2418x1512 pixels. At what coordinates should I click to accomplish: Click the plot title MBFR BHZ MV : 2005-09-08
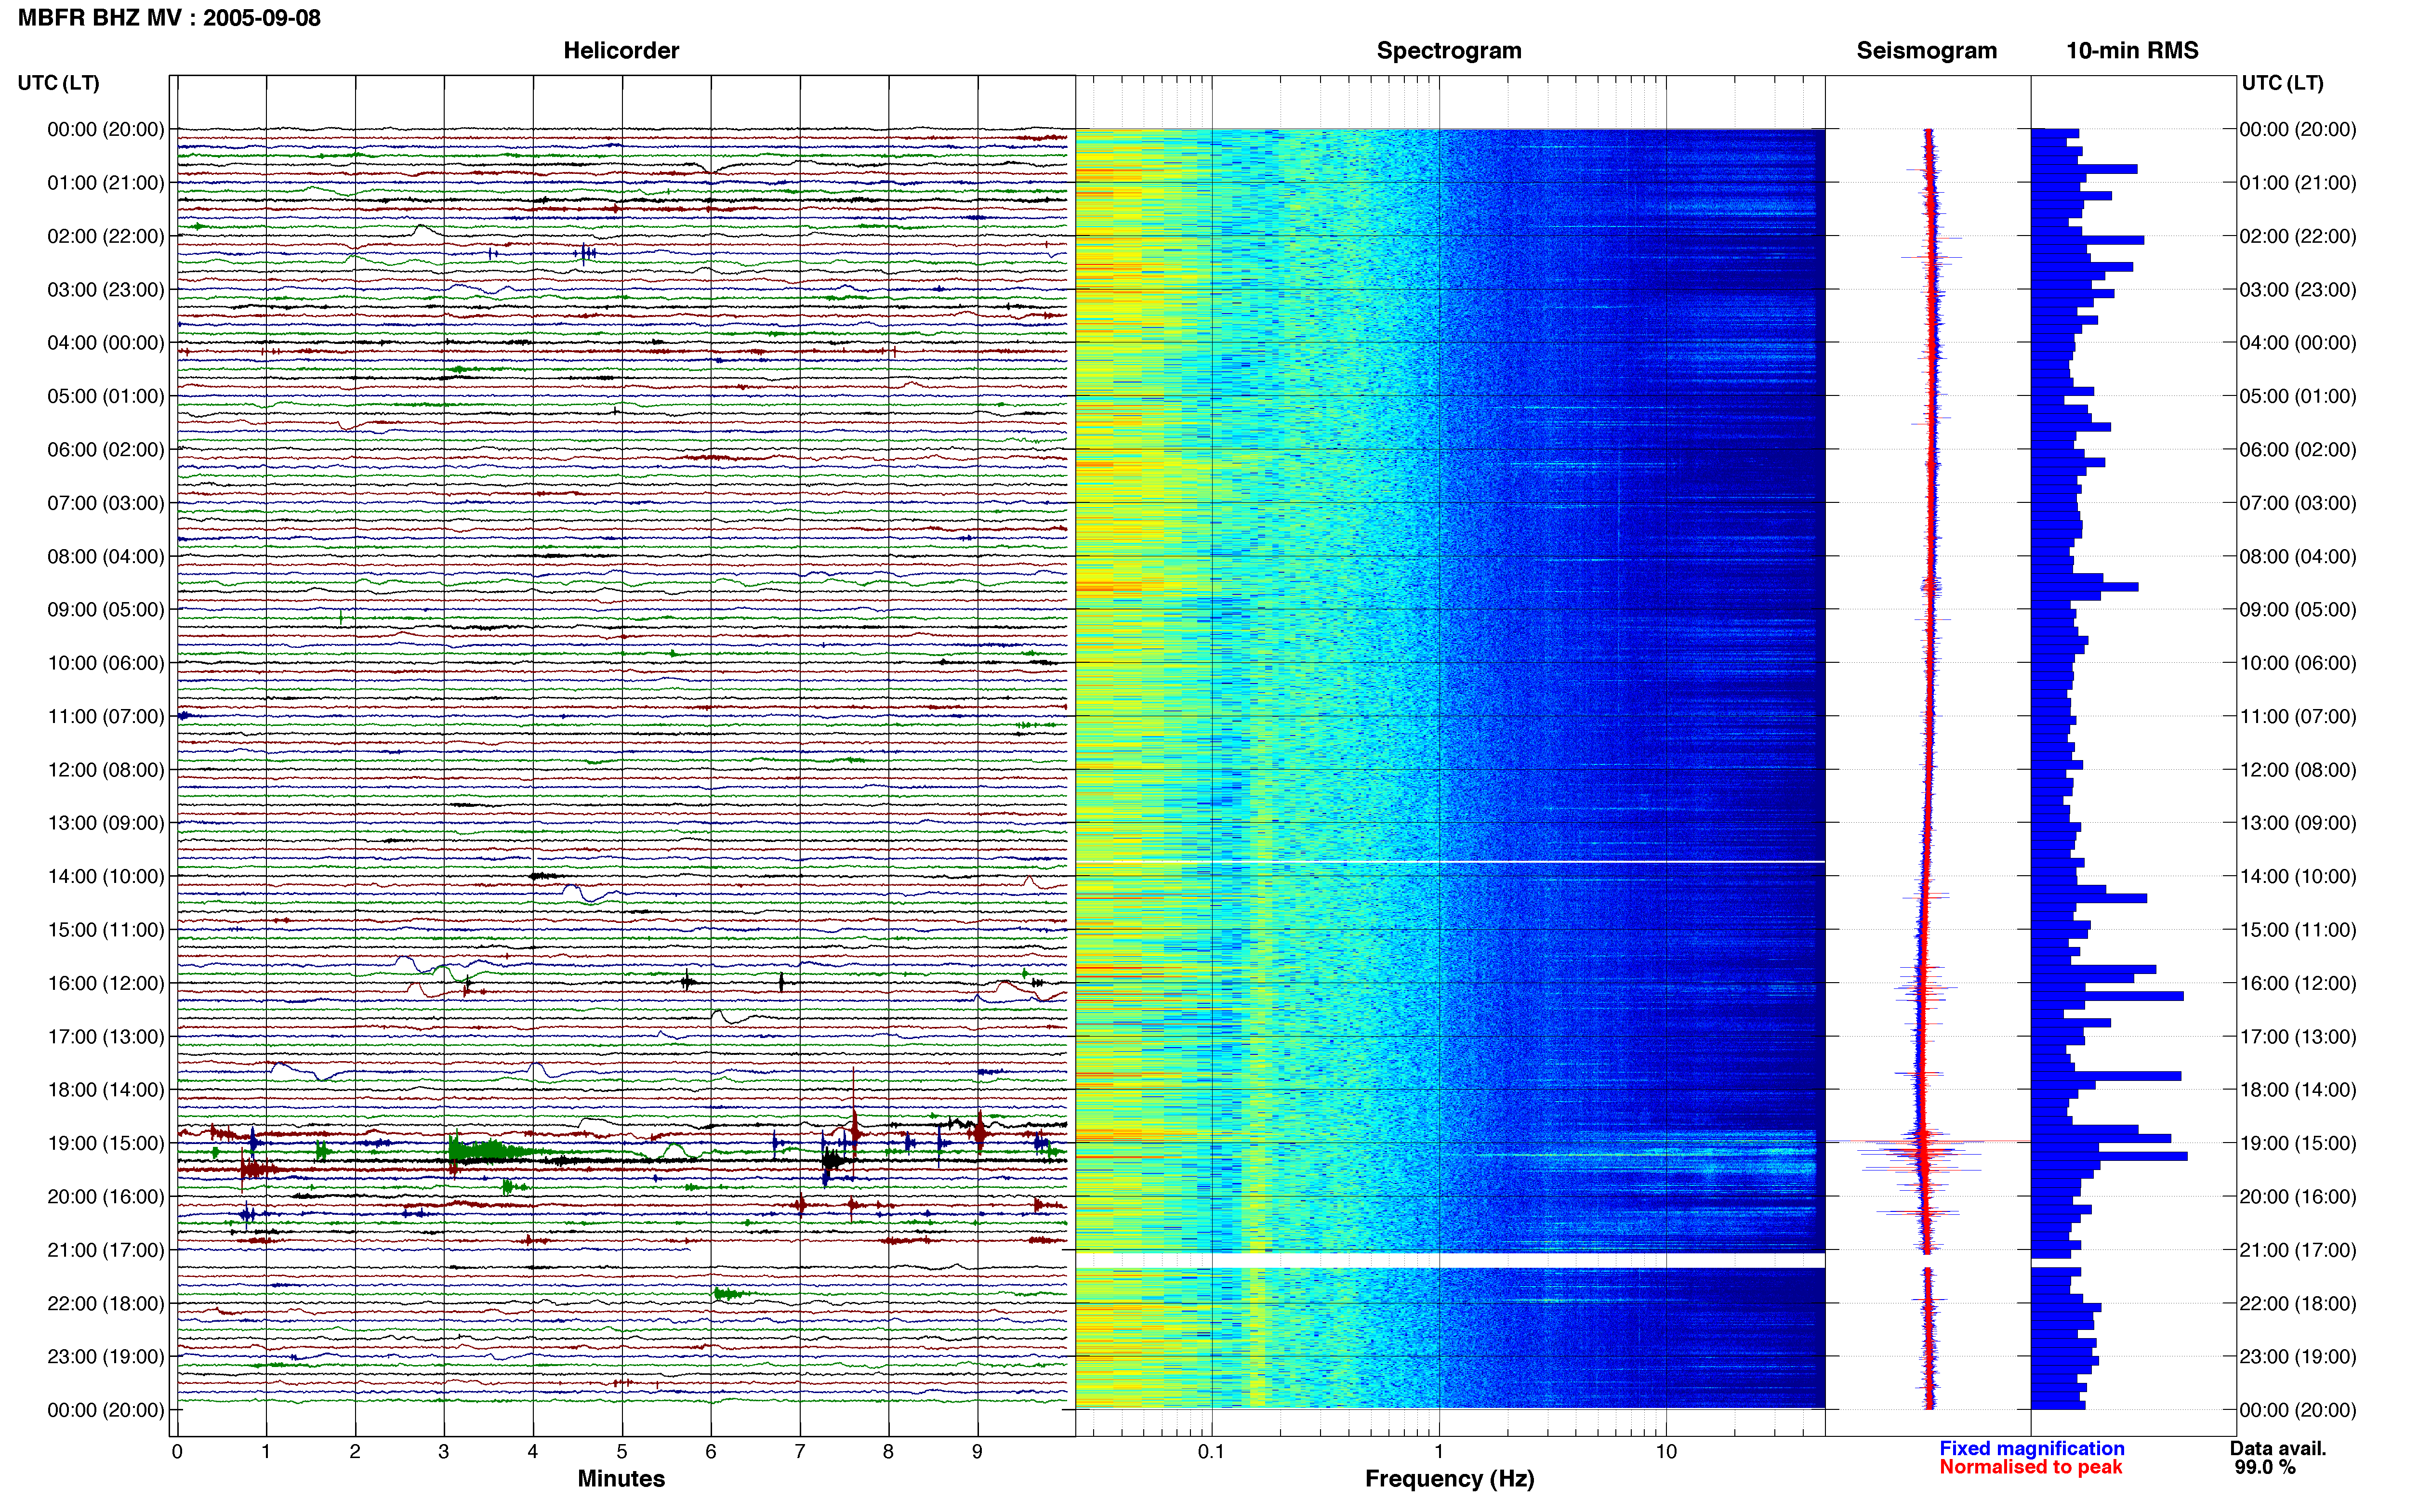[x=169, y=18]
